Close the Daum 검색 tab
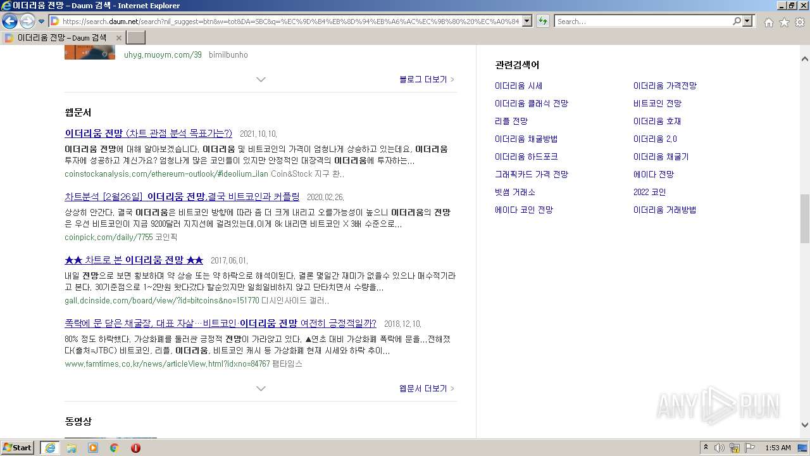 coord(118,38)
